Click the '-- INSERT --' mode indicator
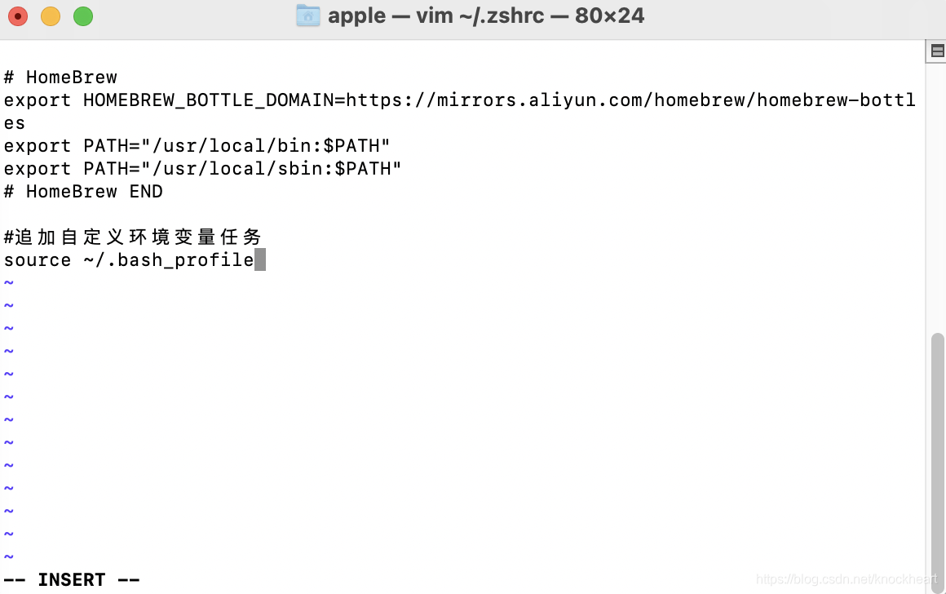946x594 pixels. coord(72,579)
